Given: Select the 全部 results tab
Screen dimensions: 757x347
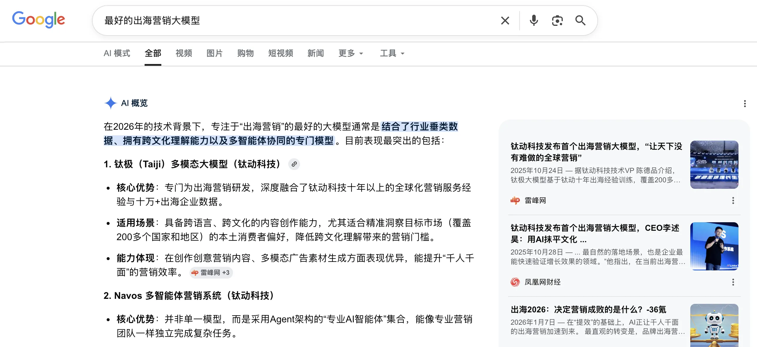Looking at the screenshot, I should [x=153, y=53].
